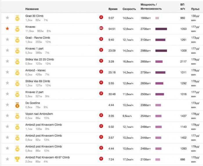The width and height of the screenshot is (203, 166).
Task: Click the category 2 badge on Krvavec 2 part
Action: (101, 94)
